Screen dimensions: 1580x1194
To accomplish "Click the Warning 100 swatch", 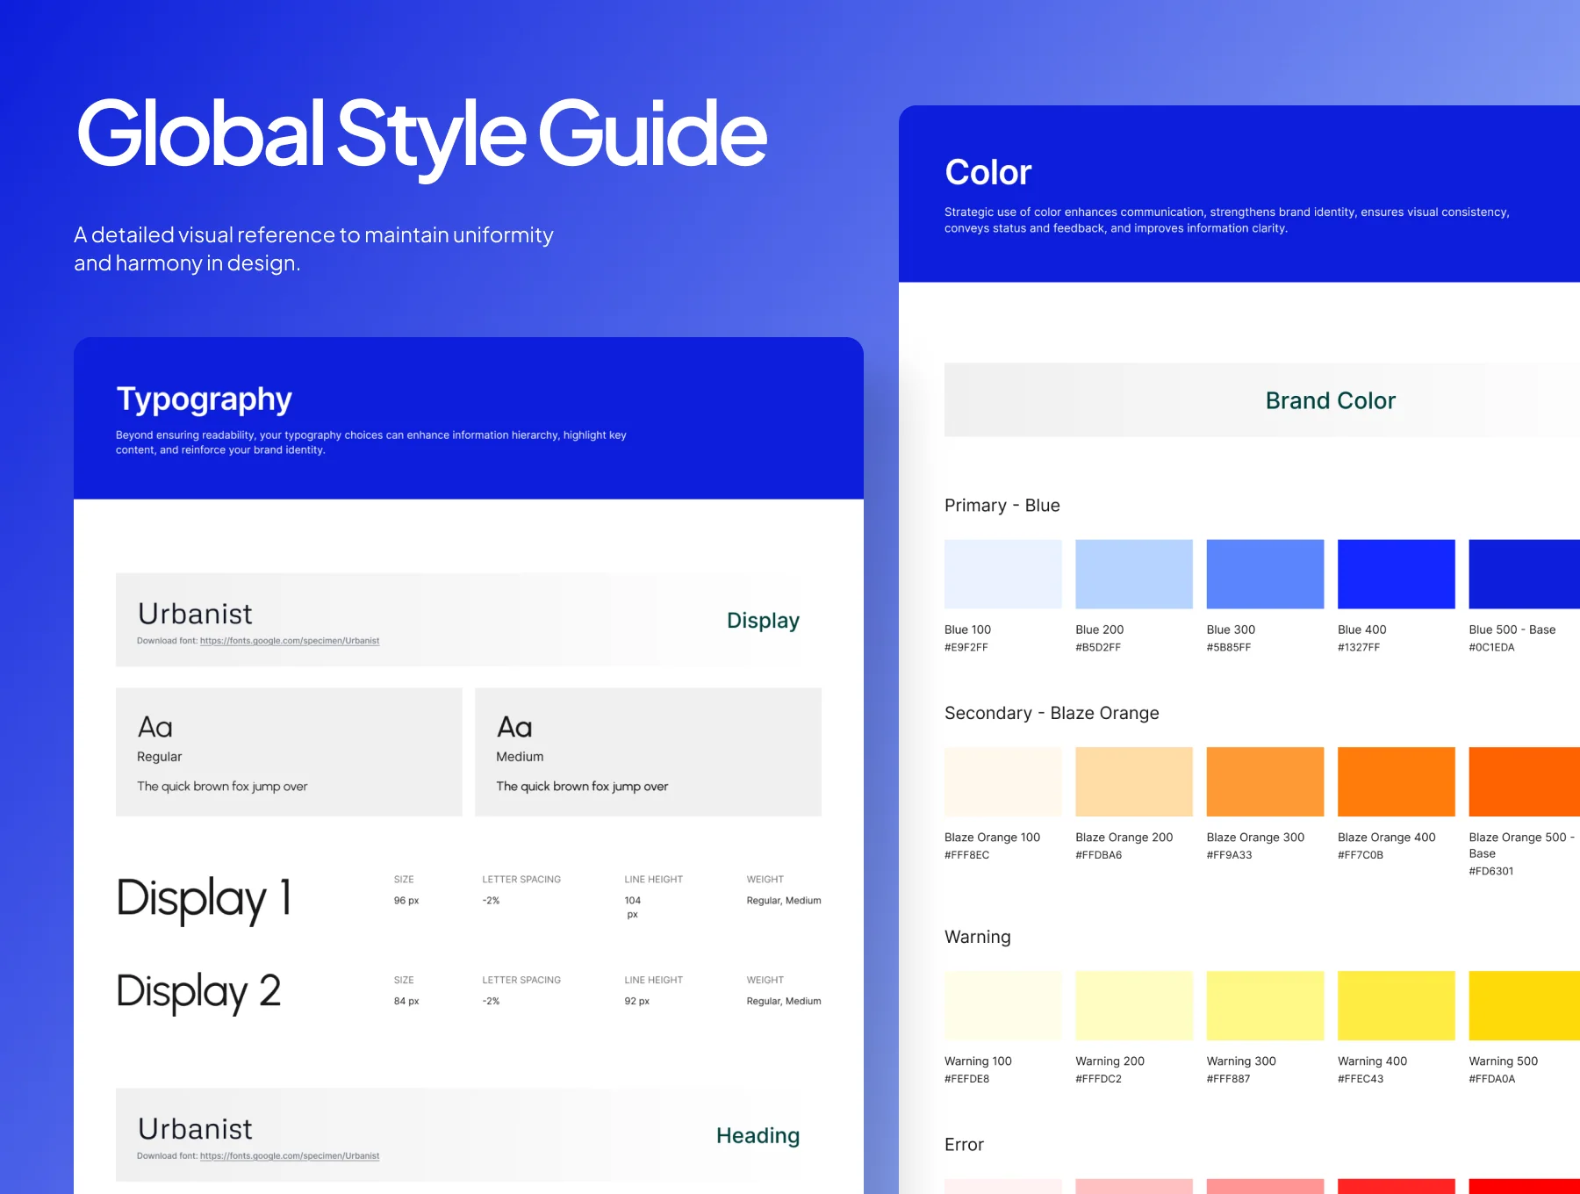I will point(1002,1005).
